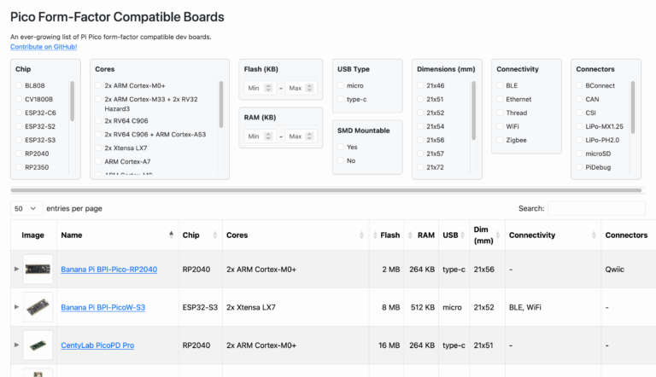Viewport: 656px width, 377px height.
Task: Click the Flash Max input field
Action: click(301, 88)
